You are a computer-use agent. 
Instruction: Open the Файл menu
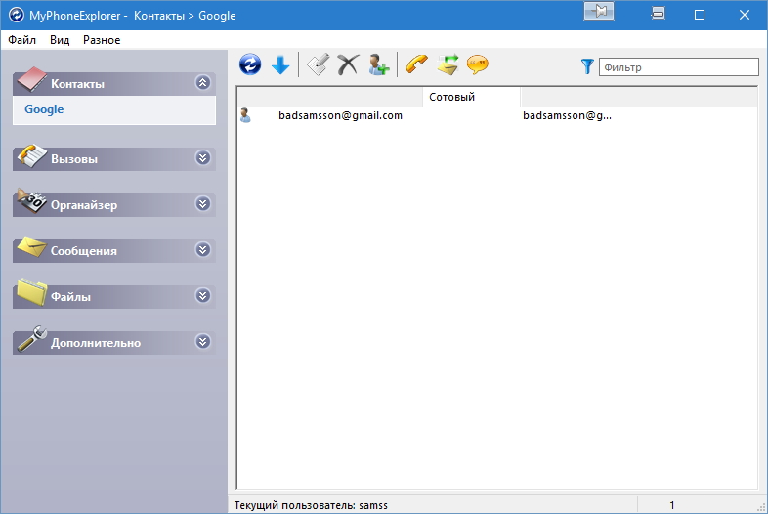coord(22,40)
